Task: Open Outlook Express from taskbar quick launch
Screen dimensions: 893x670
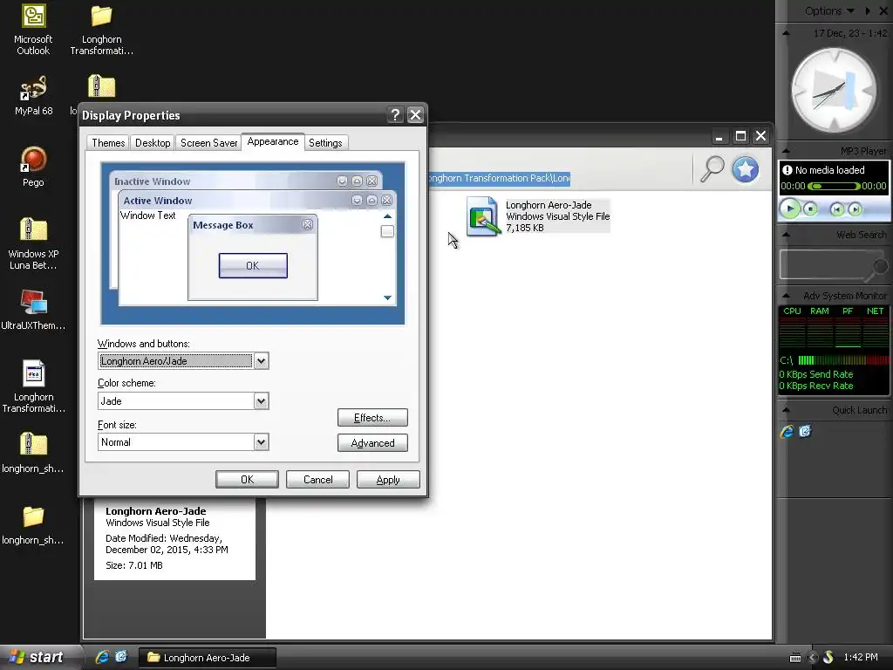Action: (121, 657)
